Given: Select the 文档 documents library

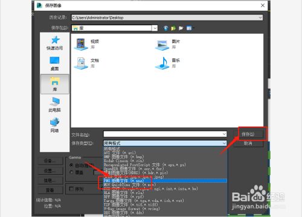Looking at the screenshot, I should (x=86, y=63).
